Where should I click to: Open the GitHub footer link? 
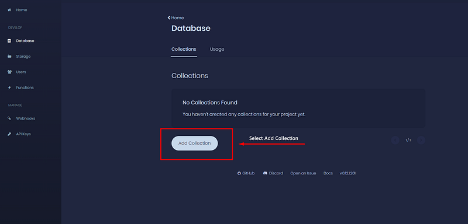[x=248, y=173]
